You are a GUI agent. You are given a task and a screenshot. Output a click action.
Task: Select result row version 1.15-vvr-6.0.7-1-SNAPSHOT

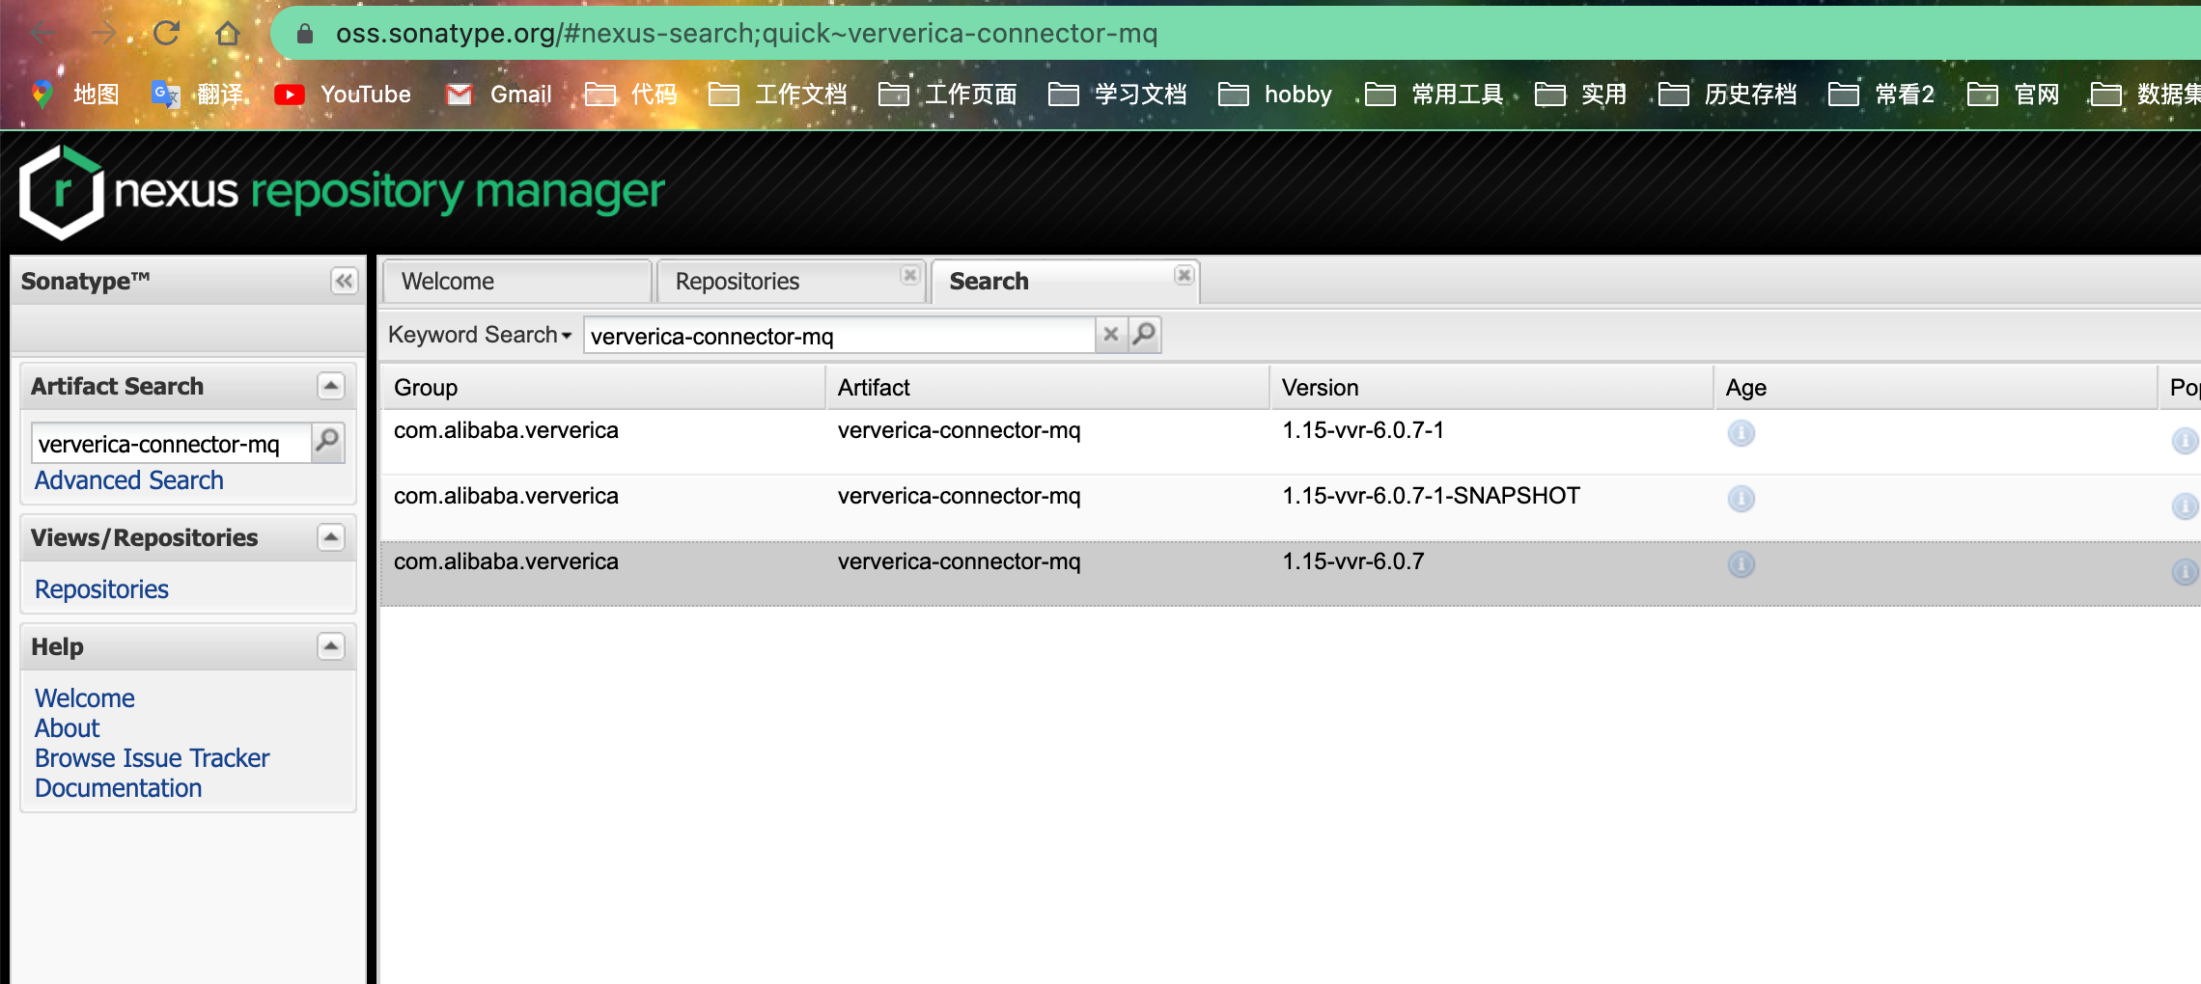click(1291, 507)
